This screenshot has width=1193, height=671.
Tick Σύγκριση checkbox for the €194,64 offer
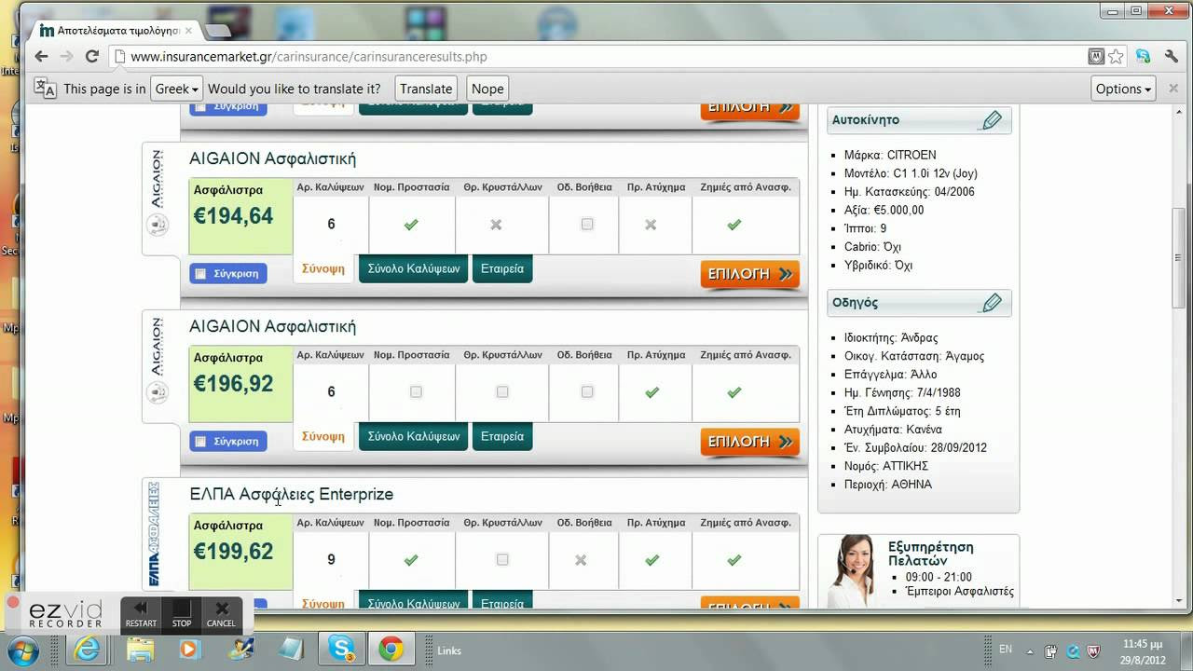pyautogui.click(x=199, y=274)
